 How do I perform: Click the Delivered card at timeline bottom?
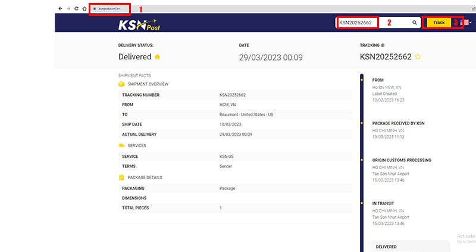pyautogui.click(x=409, y=246)
